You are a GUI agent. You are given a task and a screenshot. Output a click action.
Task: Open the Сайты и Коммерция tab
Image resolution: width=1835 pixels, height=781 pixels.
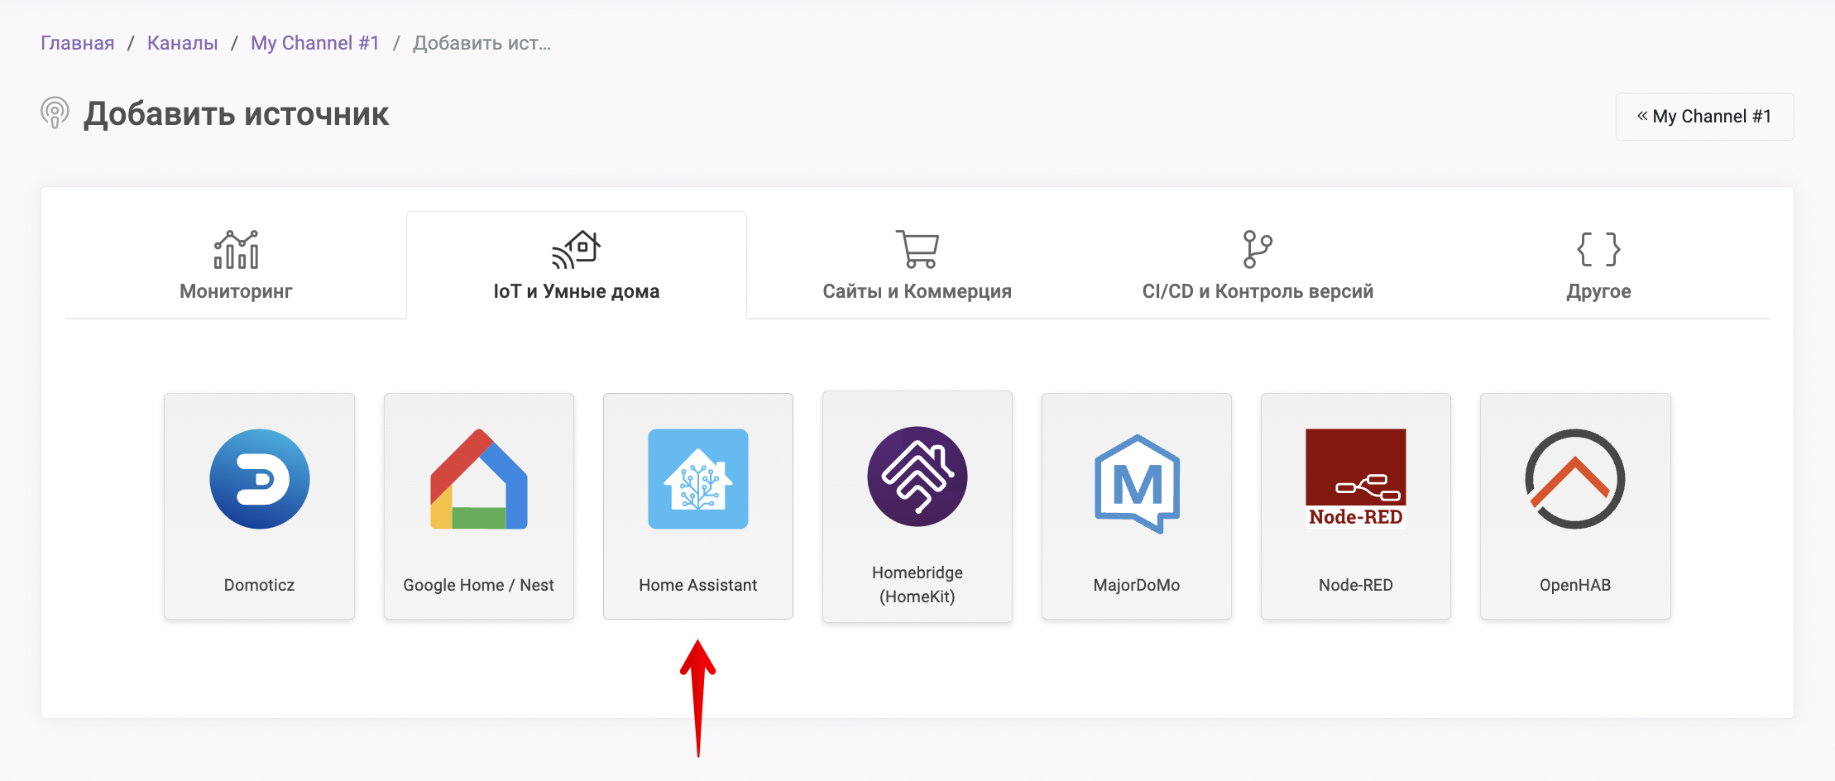point(917,265)
